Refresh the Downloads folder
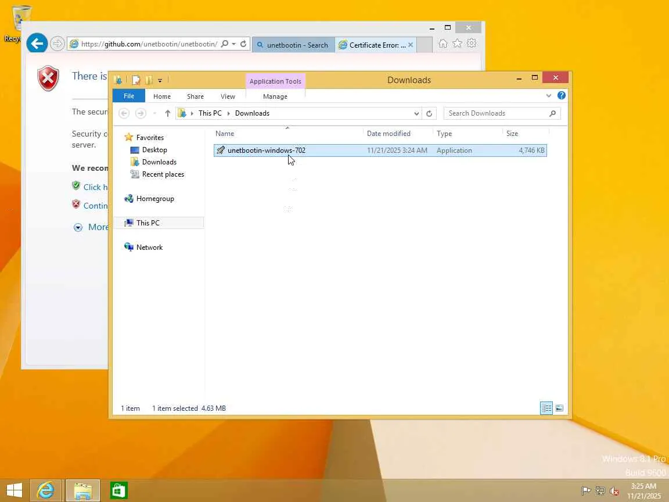The width and height of the screenshot is (669, 502). pos(429,113)
